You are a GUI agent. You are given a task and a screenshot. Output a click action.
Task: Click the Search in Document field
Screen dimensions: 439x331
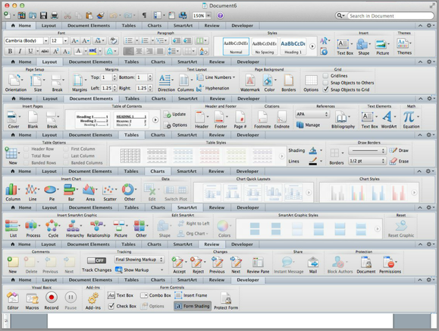390,16
